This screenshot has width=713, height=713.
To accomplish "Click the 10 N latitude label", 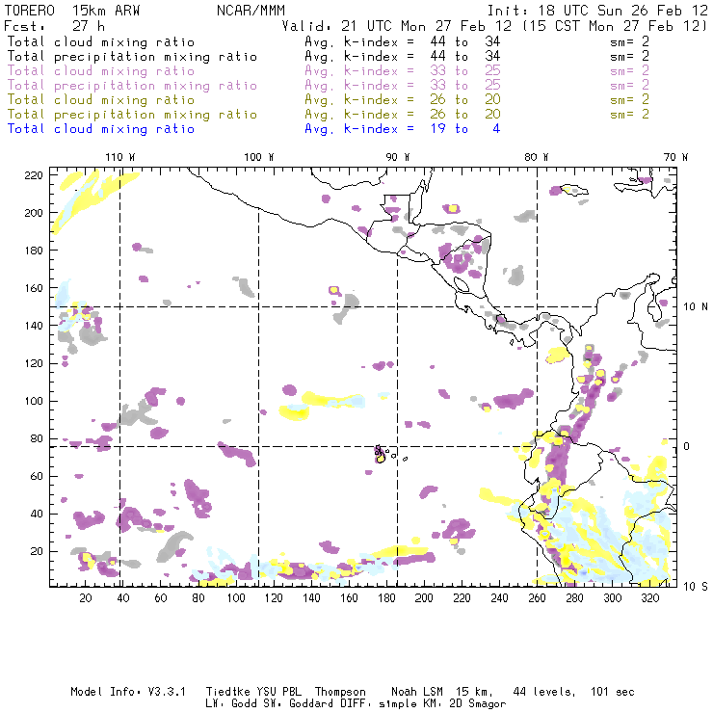I will click(x=692, y=306).
